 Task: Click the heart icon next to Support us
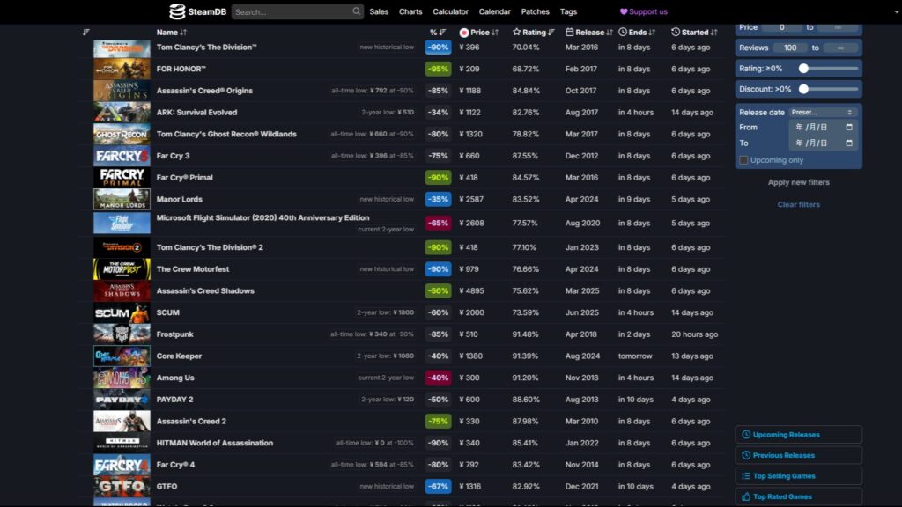tap(625, 11)
